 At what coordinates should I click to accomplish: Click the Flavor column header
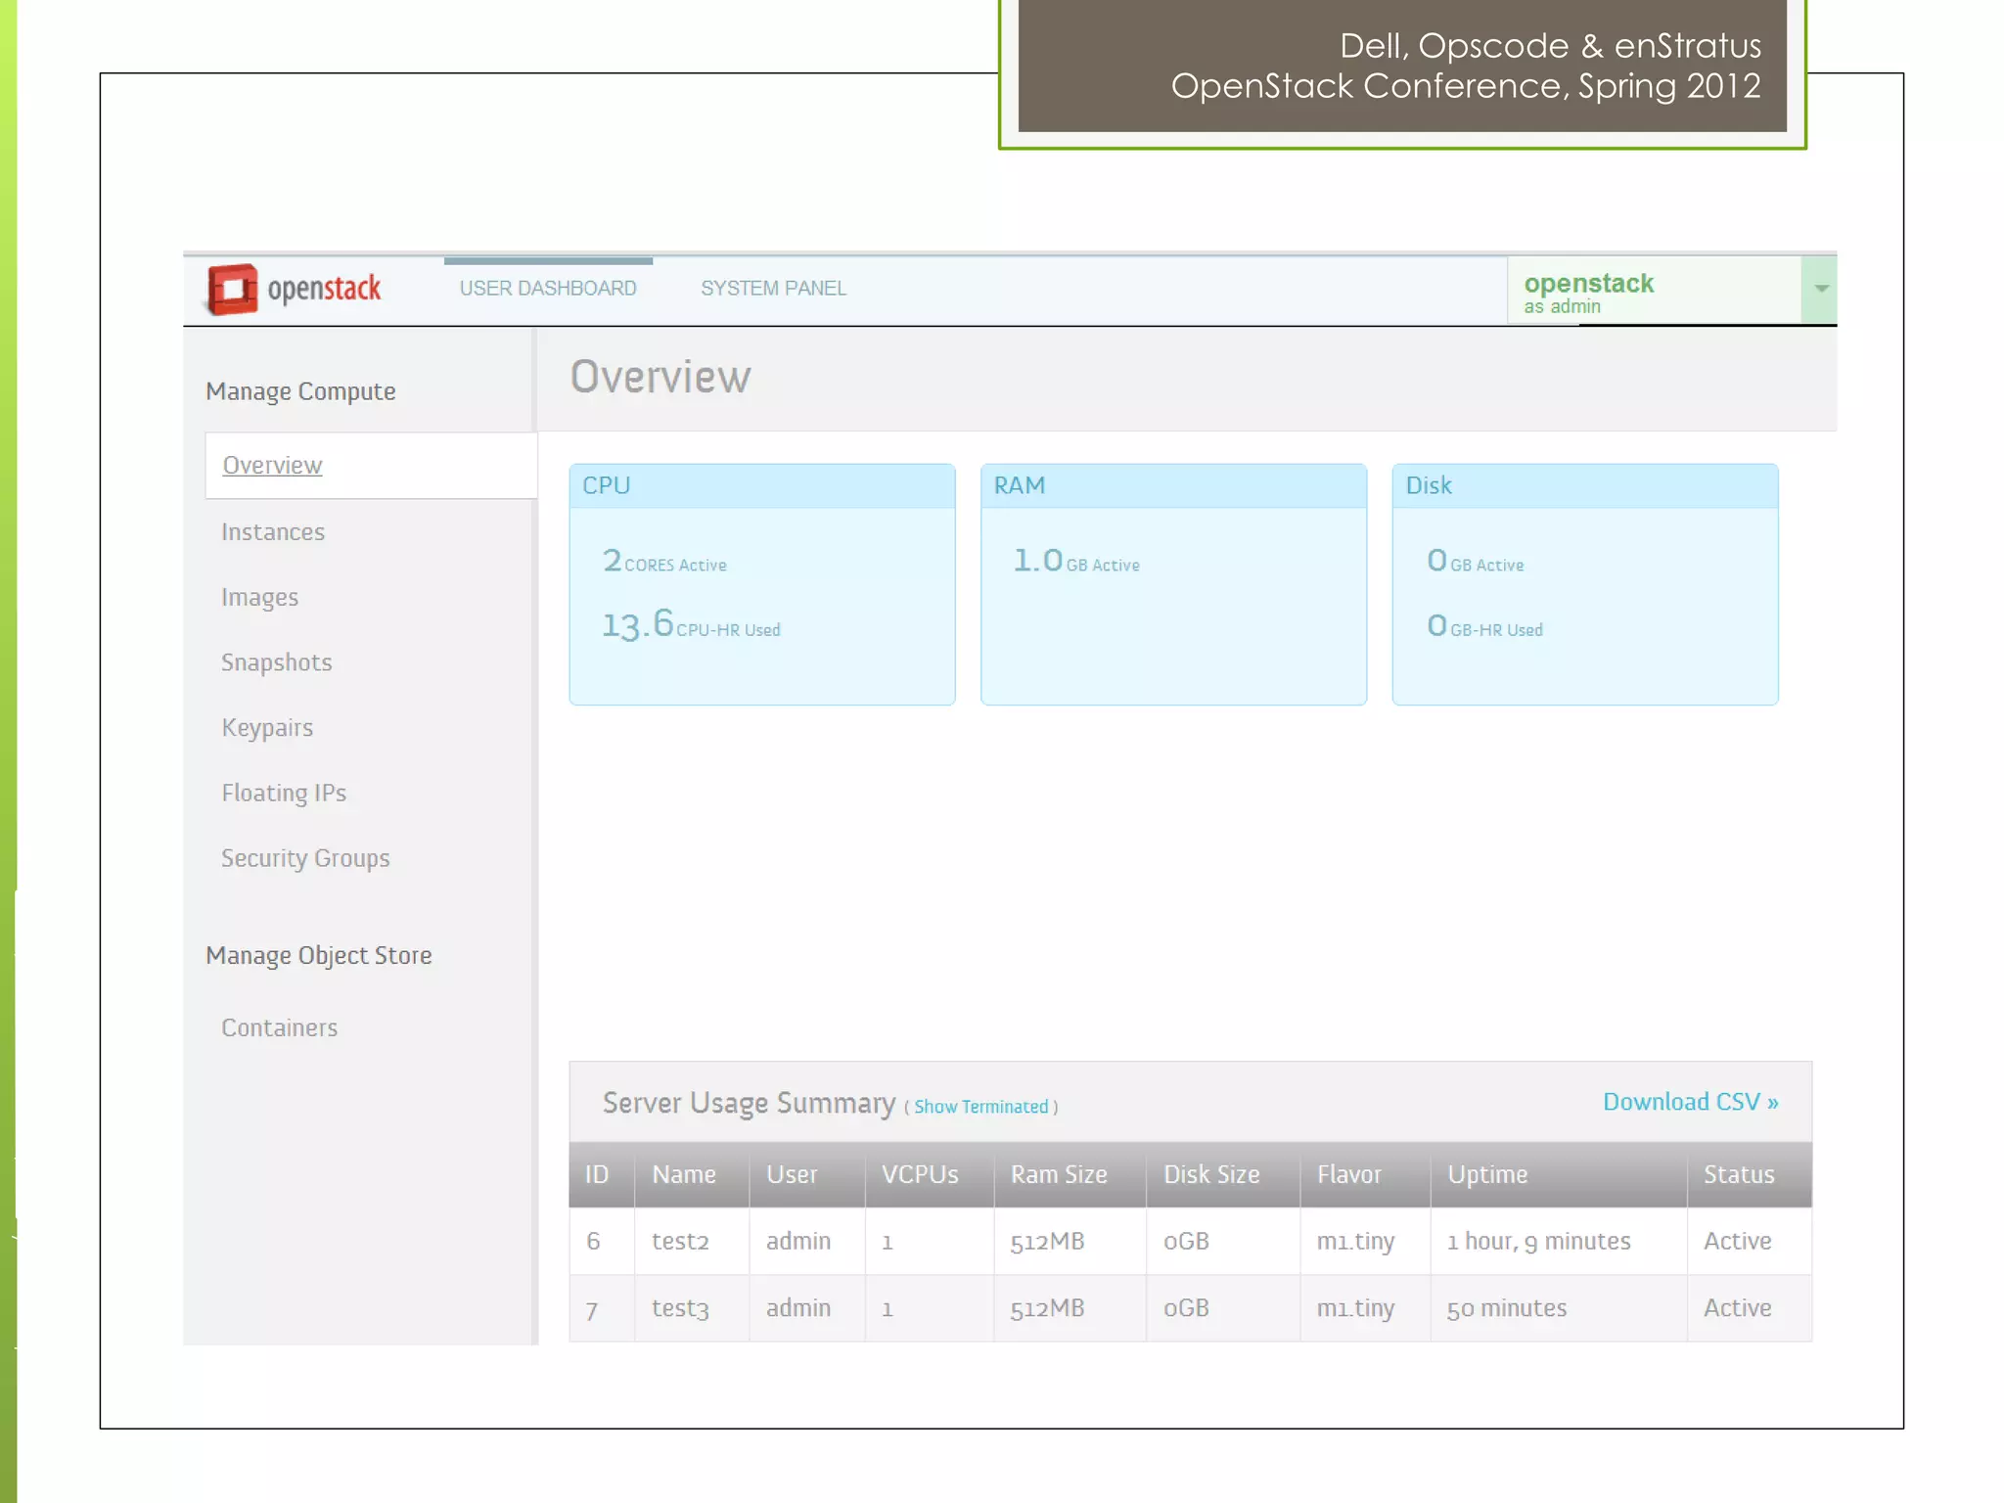tap(1349, 1175)
